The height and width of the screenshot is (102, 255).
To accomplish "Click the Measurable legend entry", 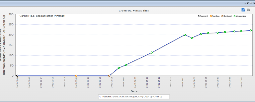I will [240, 16].
